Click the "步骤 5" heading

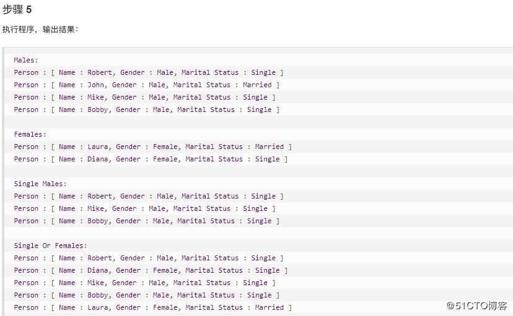pos(17,9)
